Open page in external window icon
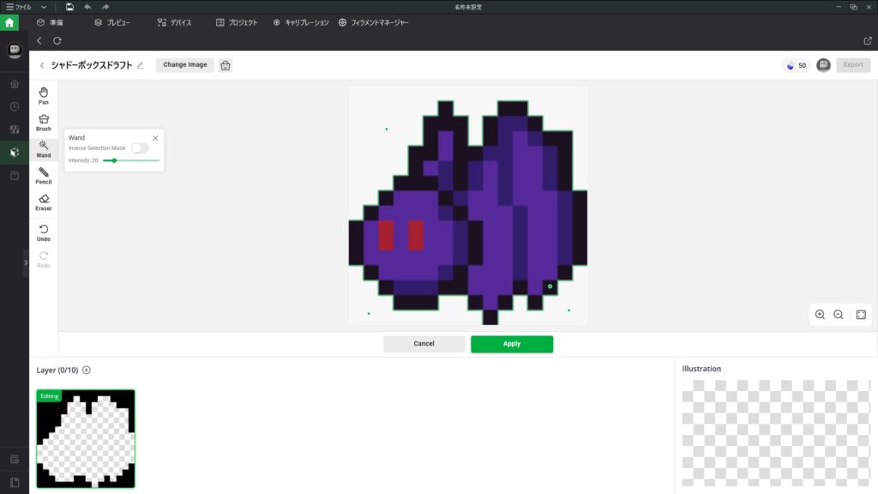The width and height of the screenshot is (878, 494). point(868,41)
